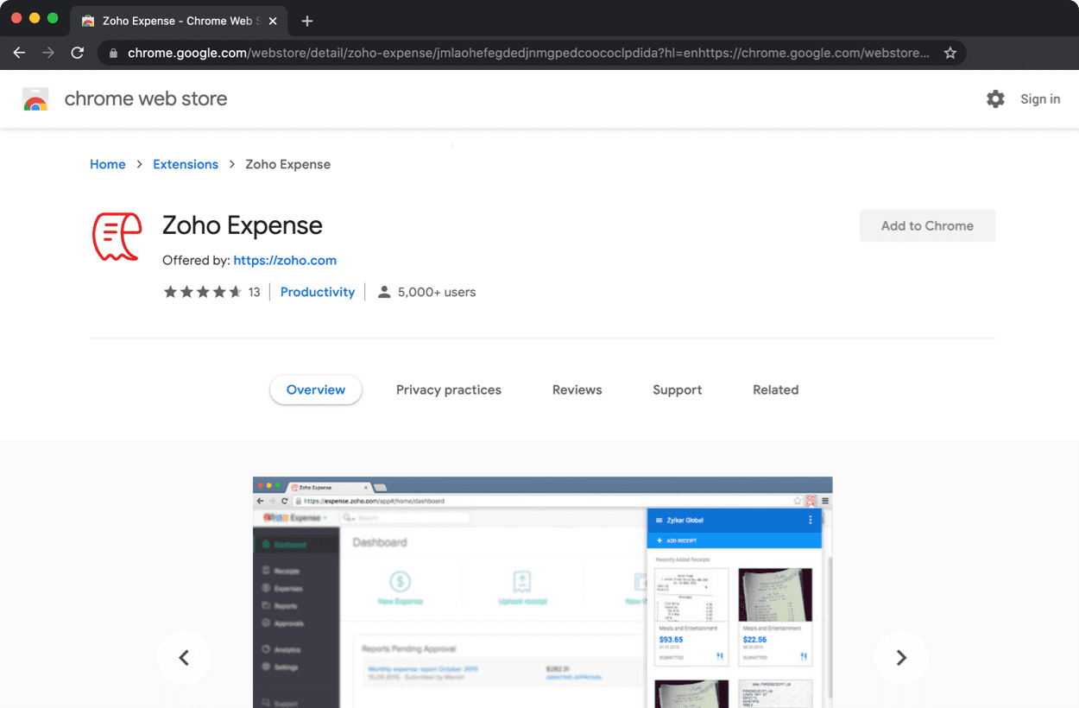1079x708 pixels.
Task: Navigate back using the back arrow
Action: [19, 53]
